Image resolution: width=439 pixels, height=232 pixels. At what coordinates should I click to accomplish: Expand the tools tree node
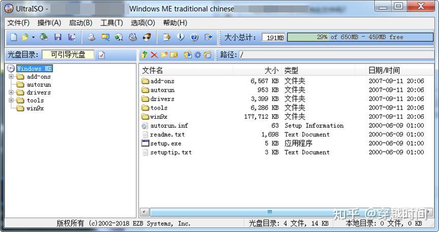coord(11,100)
